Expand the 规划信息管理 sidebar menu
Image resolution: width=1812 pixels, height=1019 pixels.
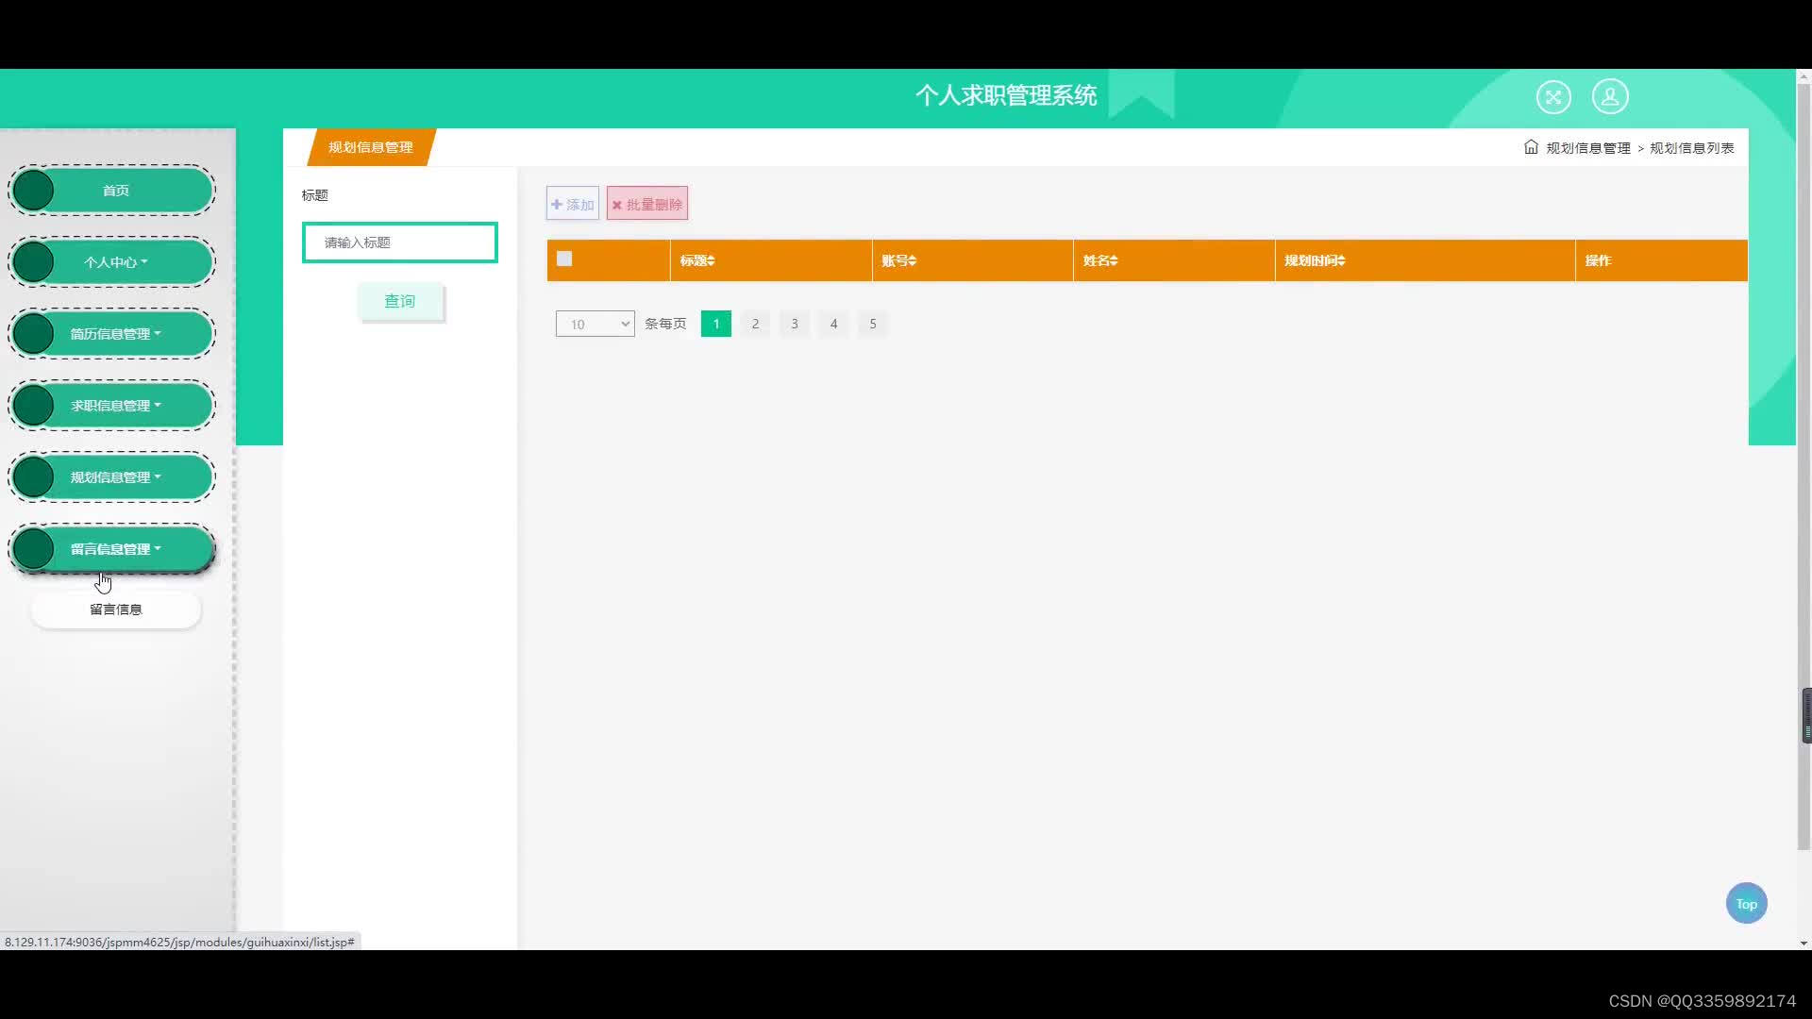[x=112, y=476]
